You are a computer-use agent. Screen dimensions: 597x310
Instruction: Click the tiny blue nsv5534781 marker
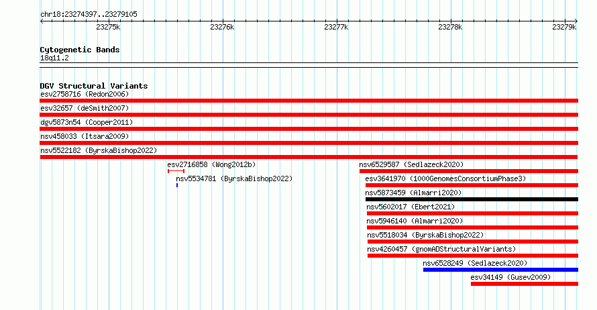click(x=177, y=185)
